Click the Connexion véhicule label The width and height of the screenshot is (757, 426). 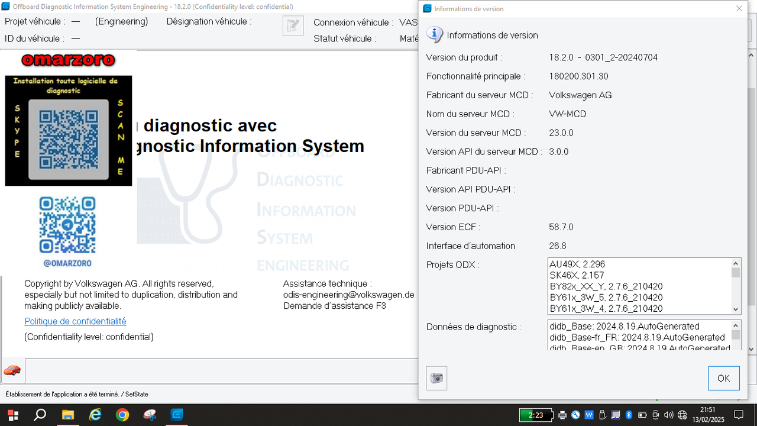pyautogui.click(x=354, y=22)
